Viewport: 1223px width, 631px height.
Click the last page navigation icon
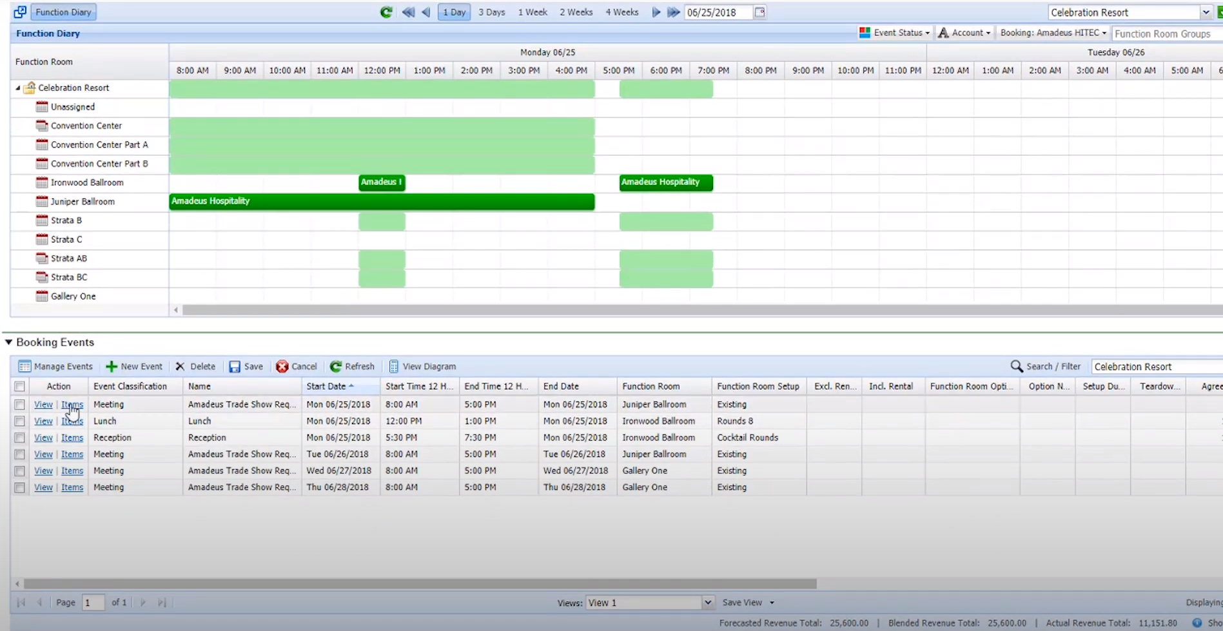coord(162,602)
